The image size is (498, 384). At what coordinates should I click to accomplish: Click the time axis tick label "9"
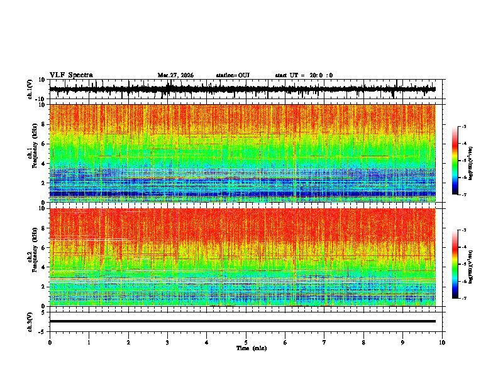coord(402,343)
